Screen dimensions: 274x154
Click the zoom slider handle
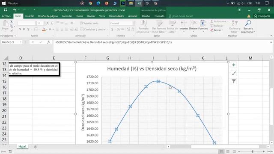click(253, 151)
